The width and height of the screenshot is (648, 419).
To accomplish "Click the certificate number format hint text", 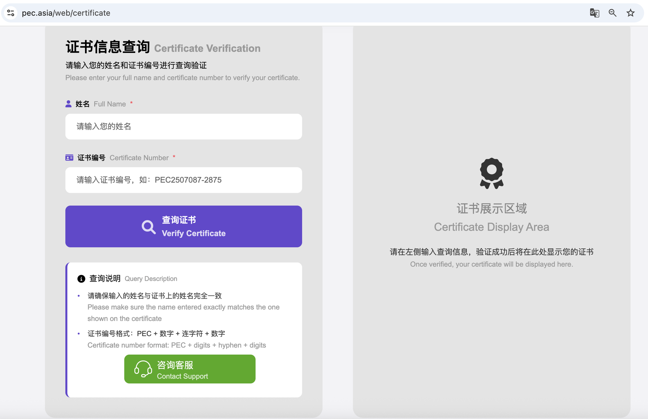I will point(177,345).
